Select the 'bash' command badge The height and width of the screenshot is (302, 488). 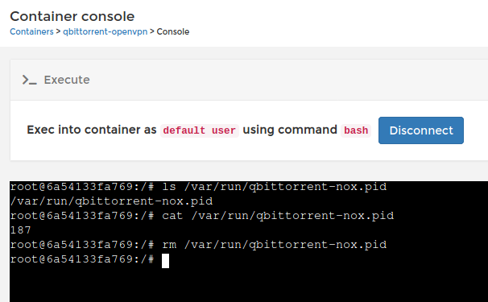[356, 130]
